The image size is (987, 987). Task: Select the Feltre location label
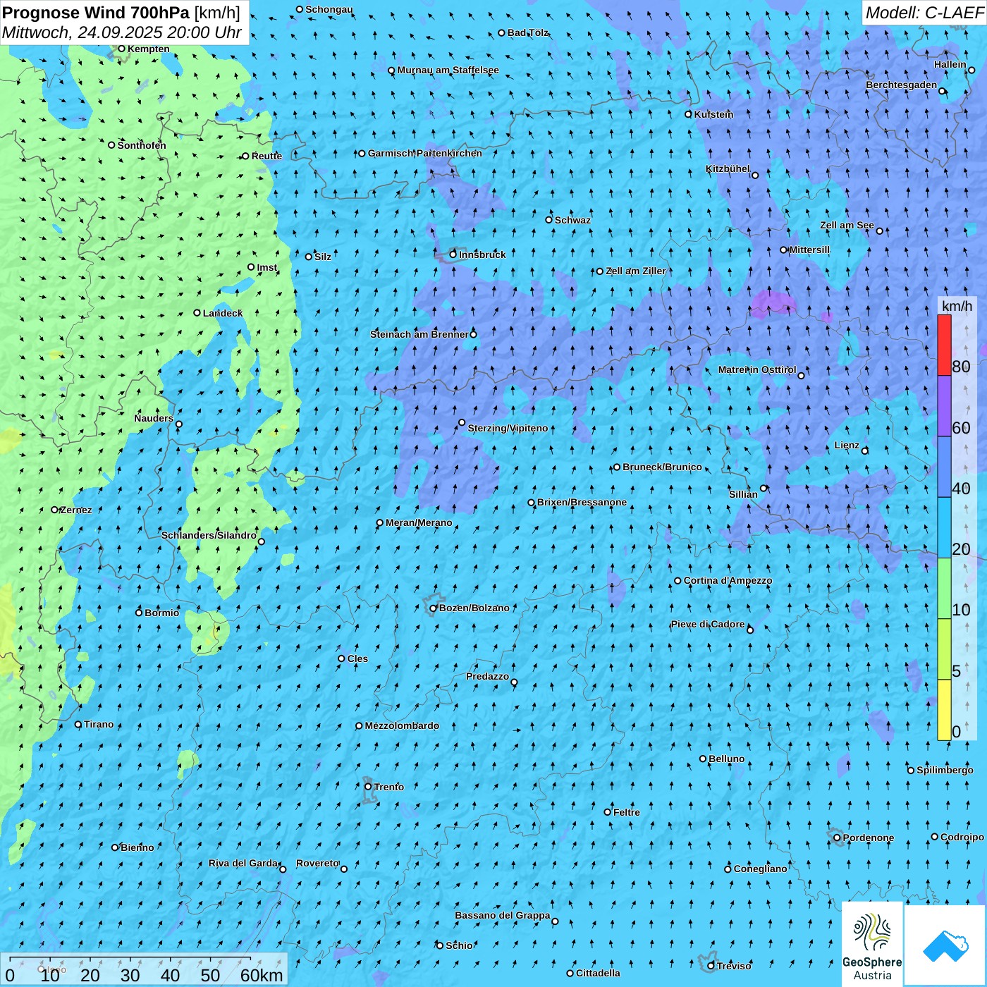pos(627,812)
